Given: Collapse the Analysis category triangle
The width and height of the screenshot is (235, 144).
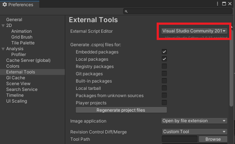Looking at the screenshot, I should (x=3, y=49).
